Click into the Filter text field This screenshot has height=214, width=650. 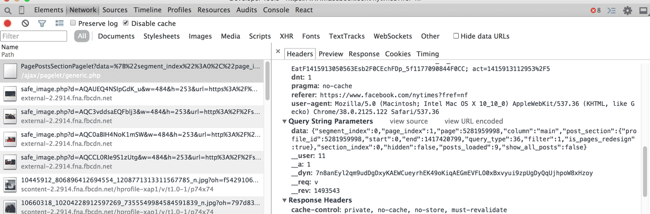pyautogui.click(x=34, y=36)
